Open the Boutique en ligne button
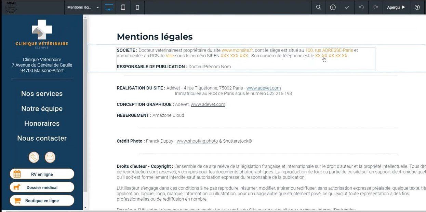Viewport: 426px width, 212px height. (x=42, y=201)
